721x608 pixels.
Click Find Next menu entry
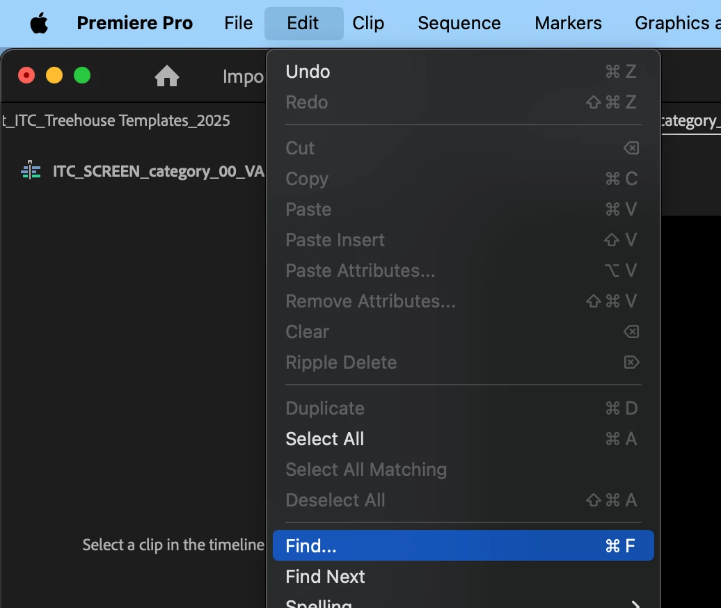coord(325,577)
